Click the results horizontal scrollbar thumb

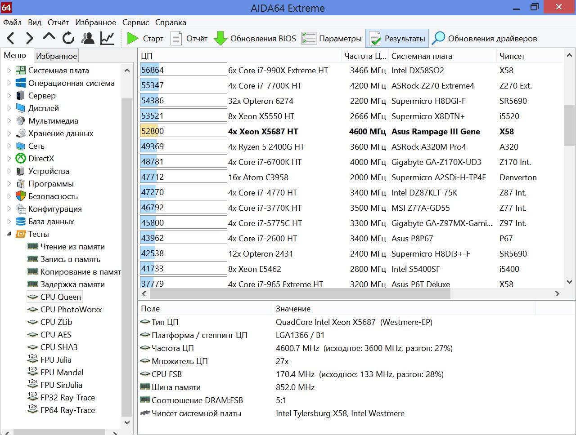300,294
